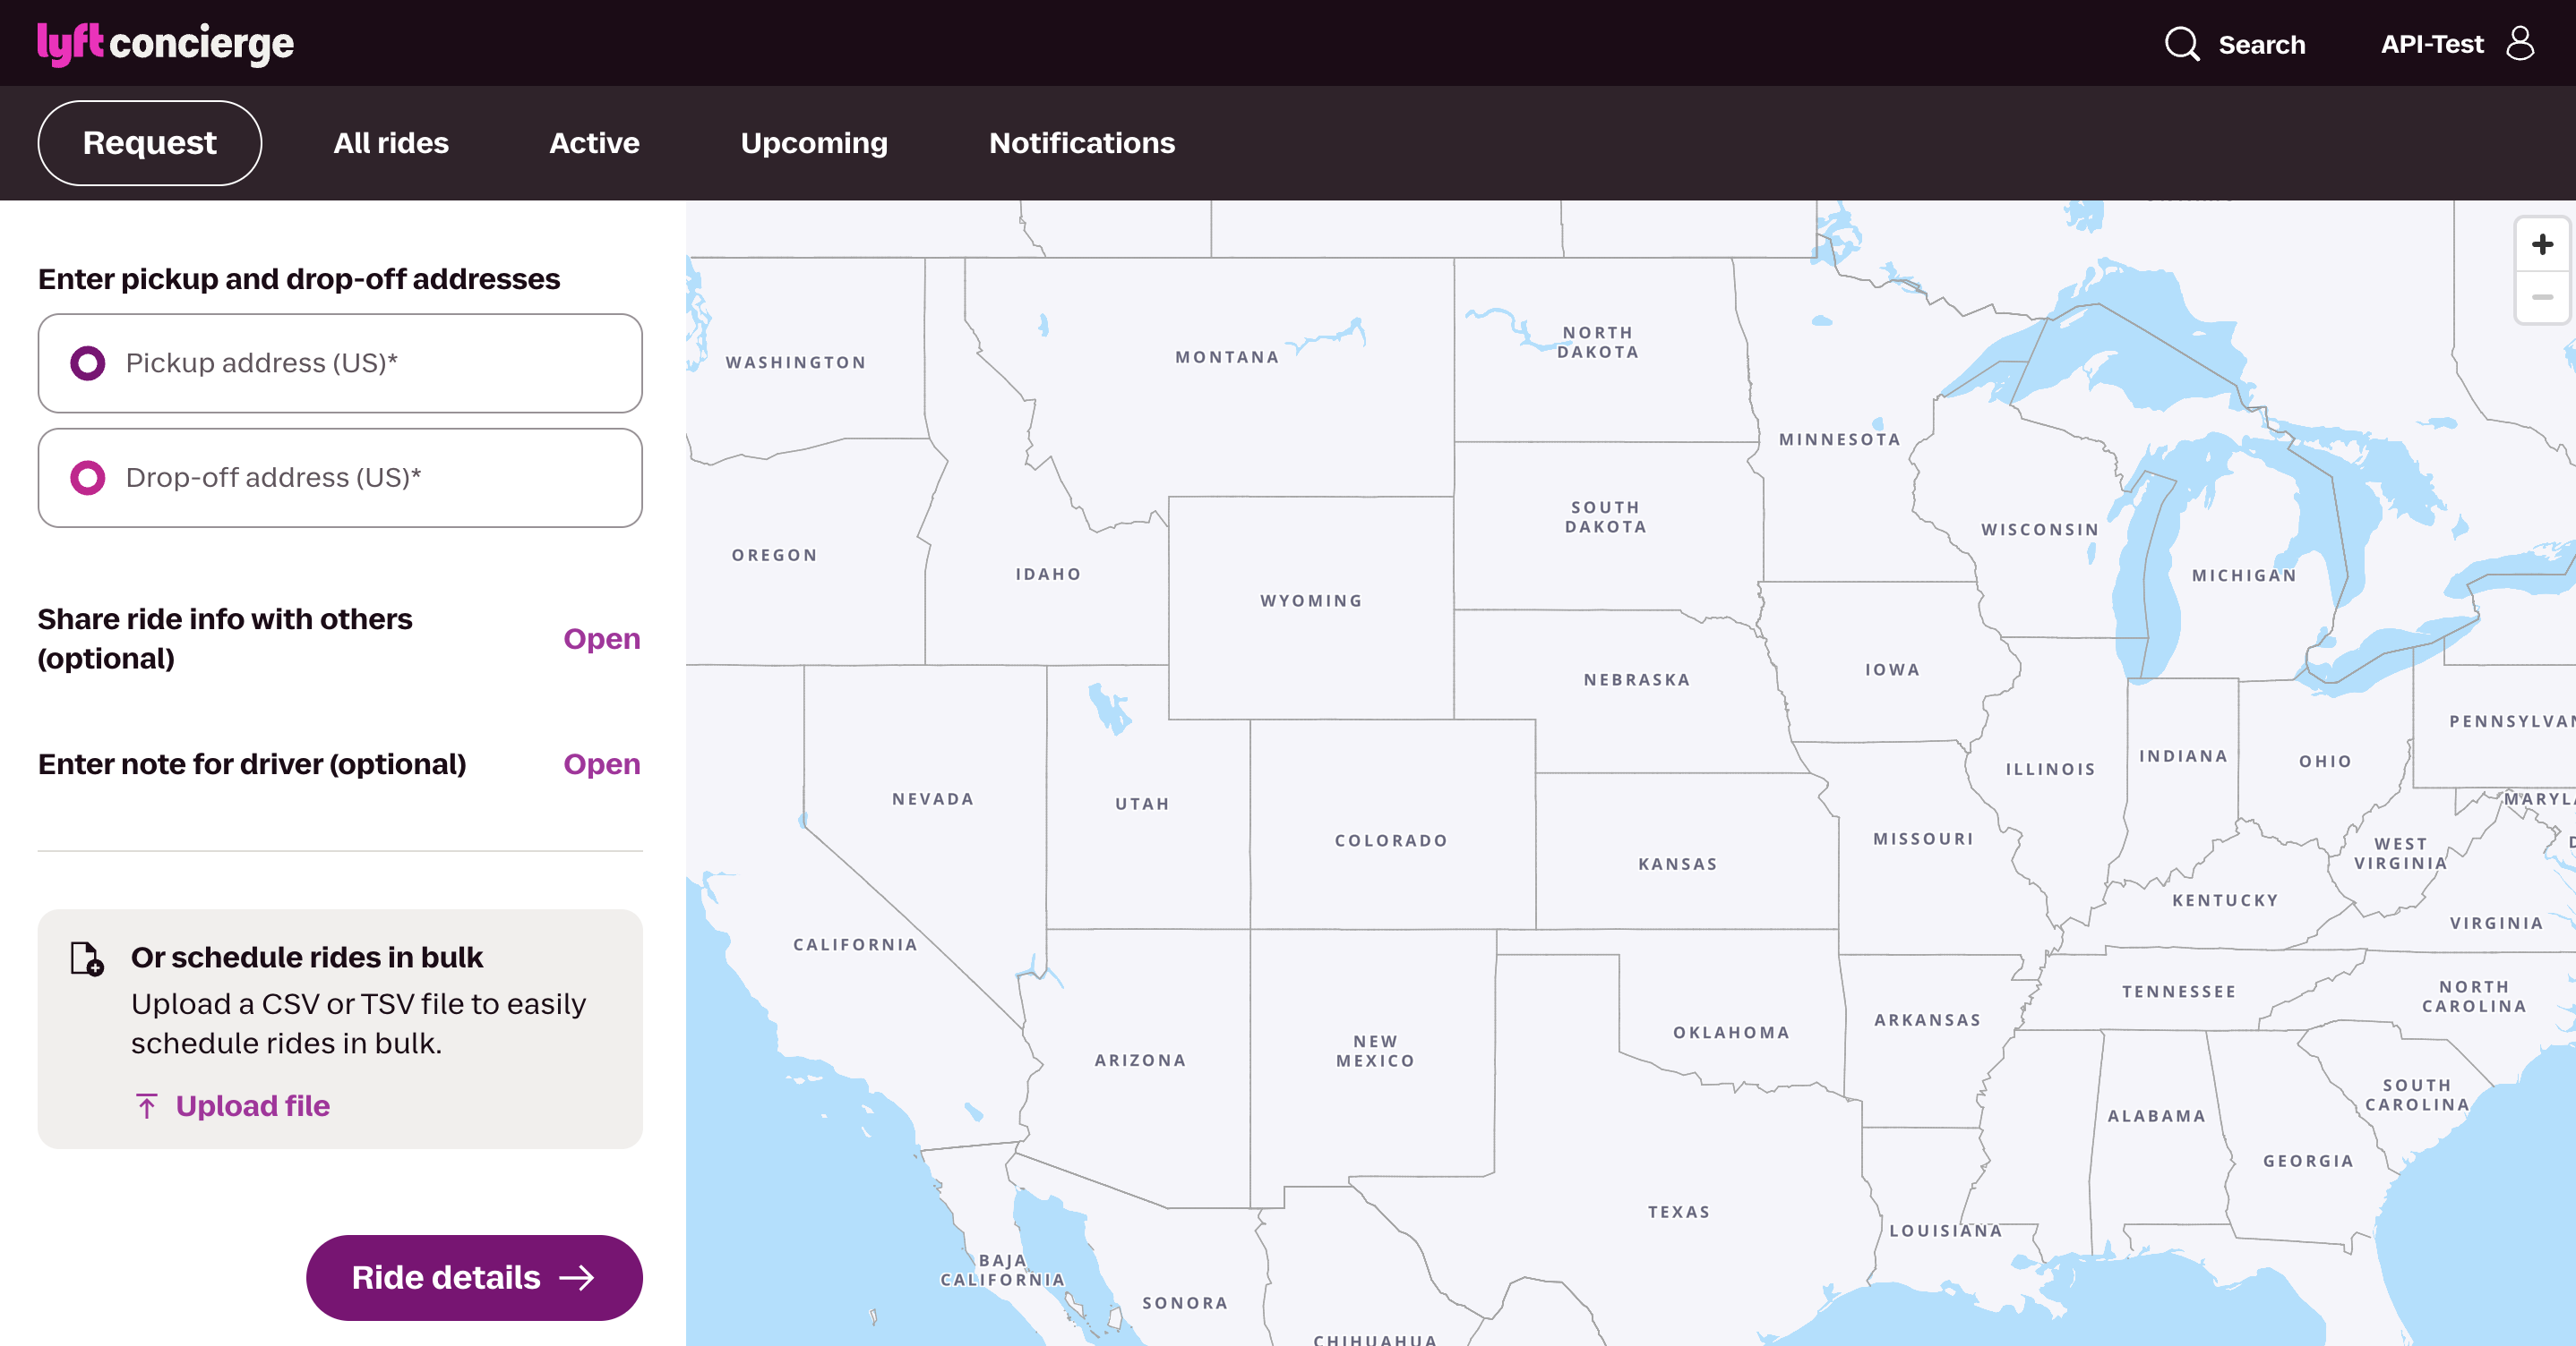
Task: Open the Notifications tab
Action: (x=1082, y=143)
